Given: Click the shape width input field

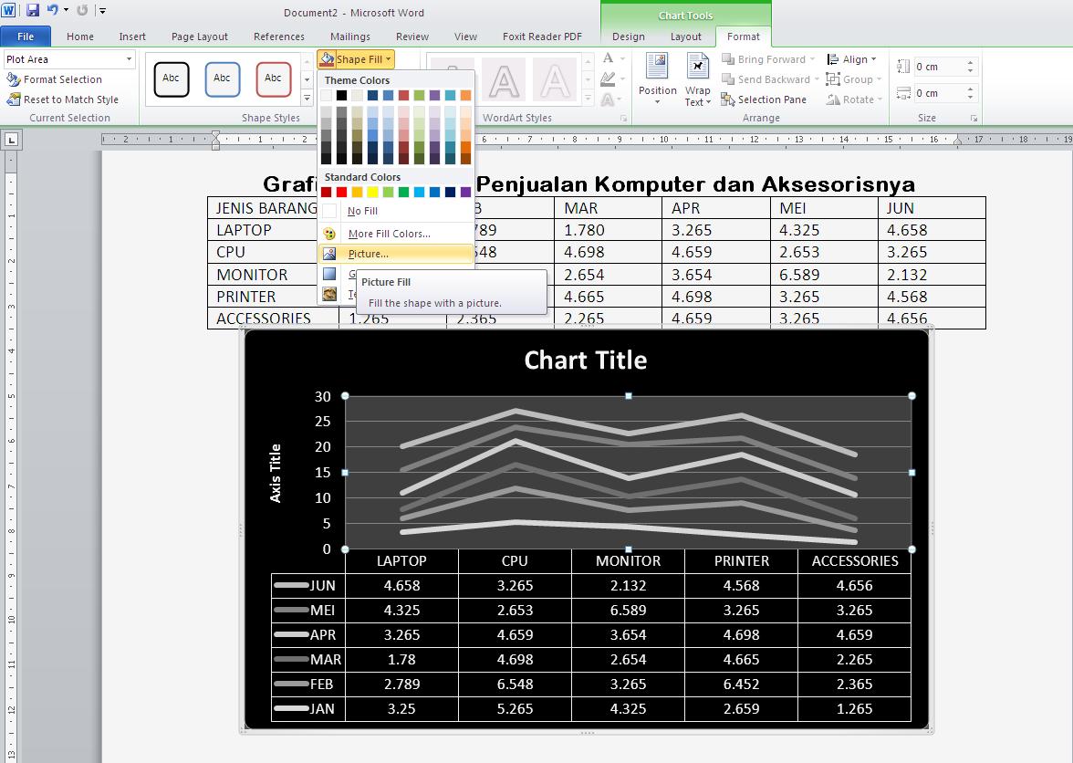Looking at the screenshot, I should click(x=940, y=93).
